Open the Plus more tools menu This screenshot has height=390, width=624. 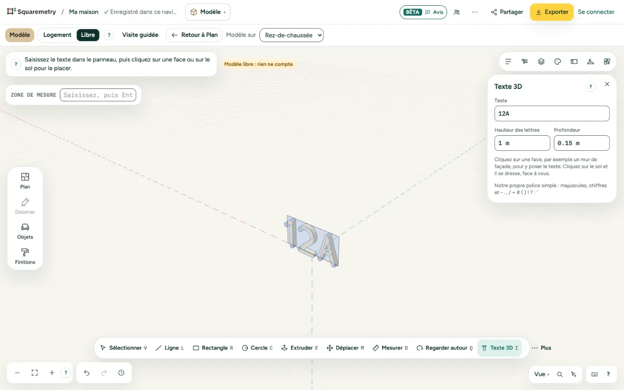tap(541, 348)
